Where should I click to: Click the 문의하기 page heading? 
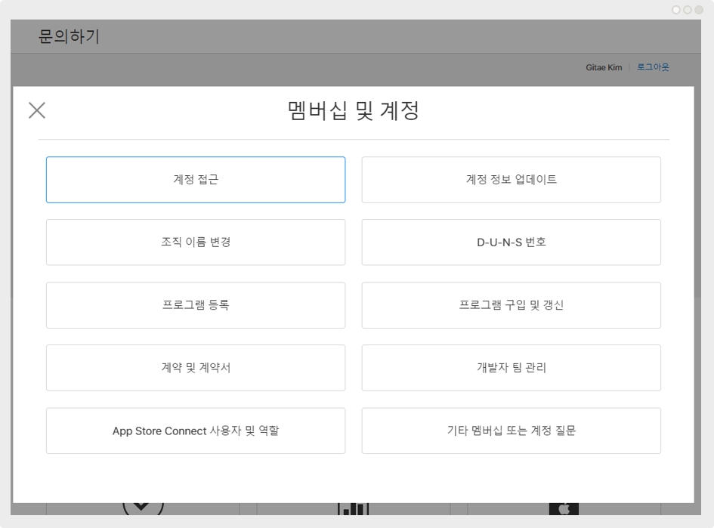click(x=69, y=36)
